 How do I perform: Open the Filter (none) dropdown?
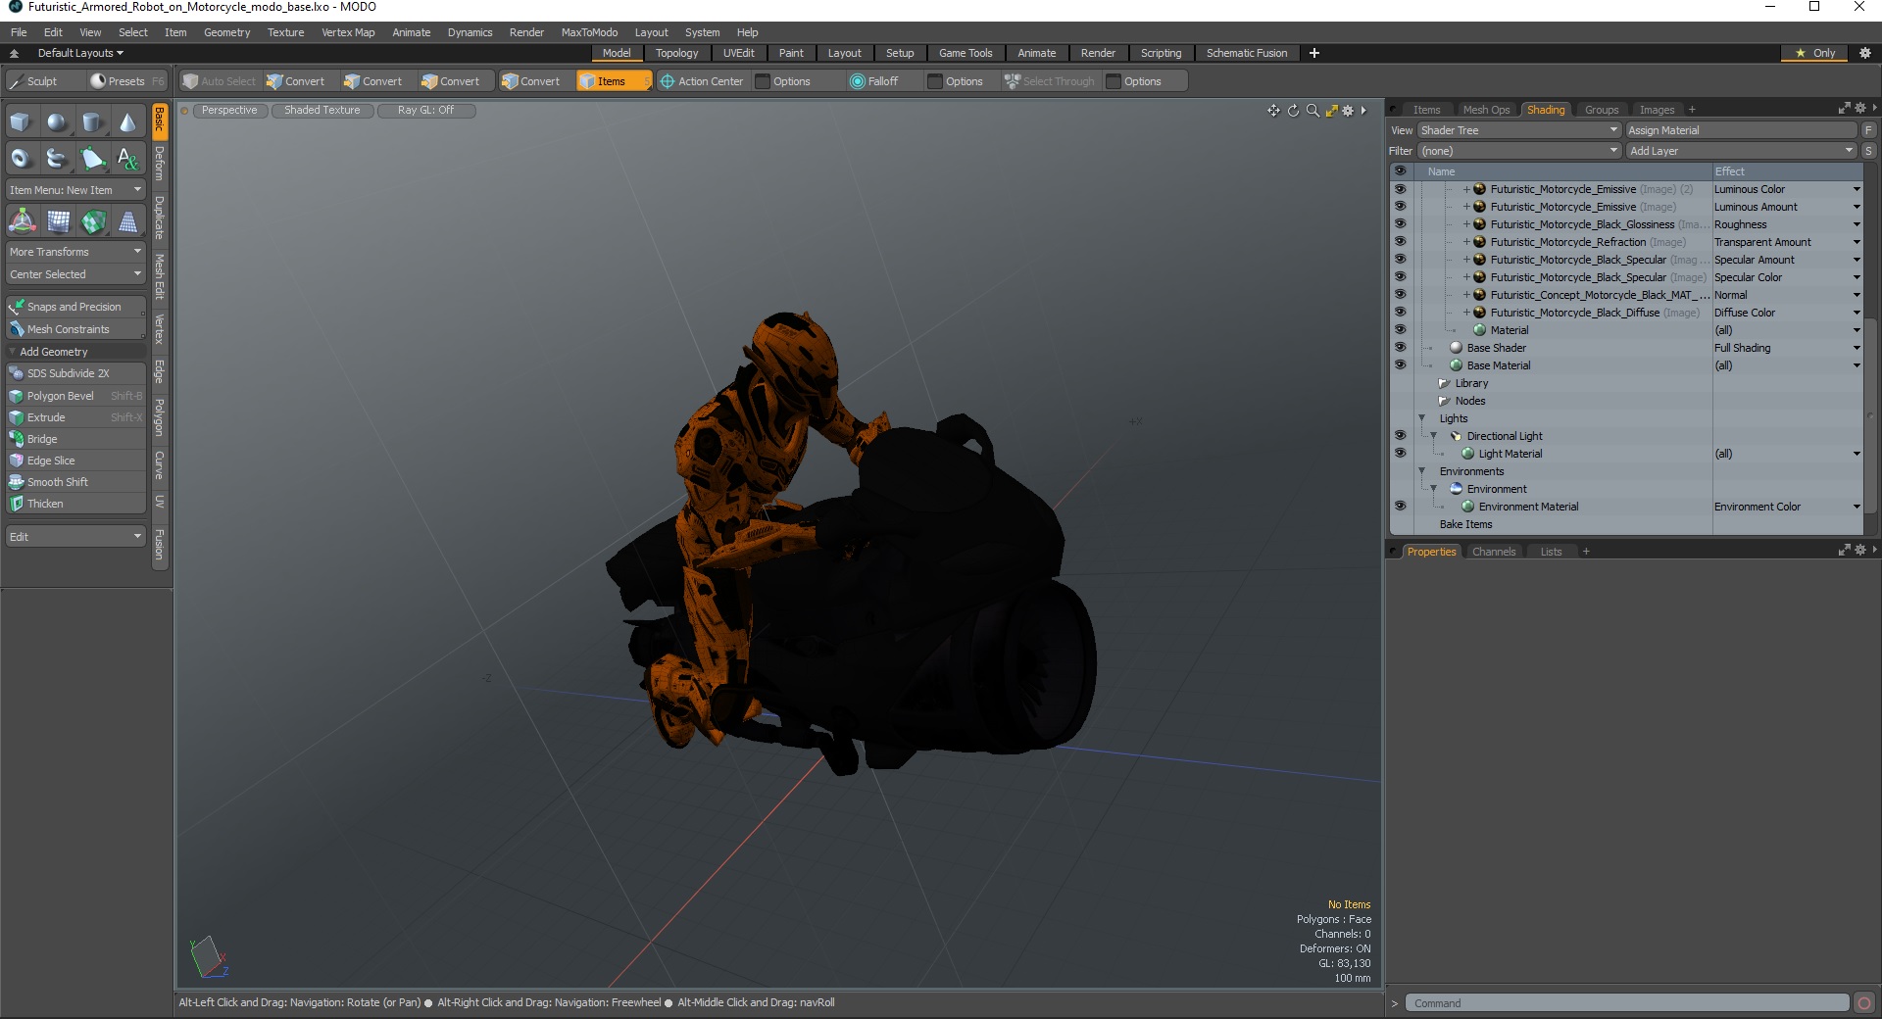[1518, 151]
